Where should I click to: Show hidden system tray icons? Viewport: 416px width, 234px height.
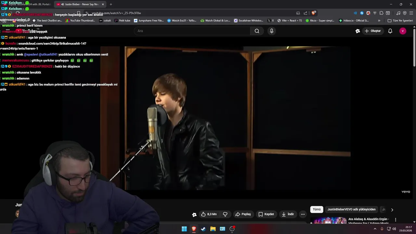[x=375, y=229]
